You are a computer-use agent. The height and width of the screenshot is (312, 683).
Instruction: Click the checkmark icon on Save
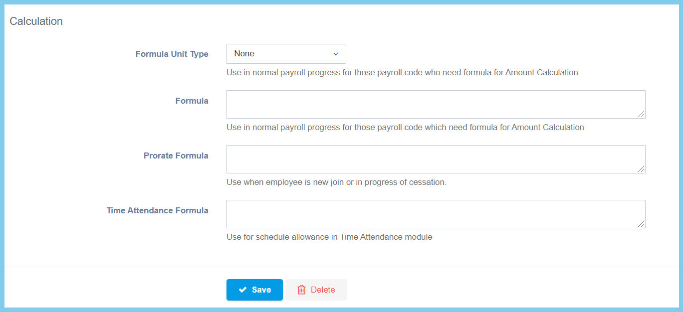coord(242,290)
